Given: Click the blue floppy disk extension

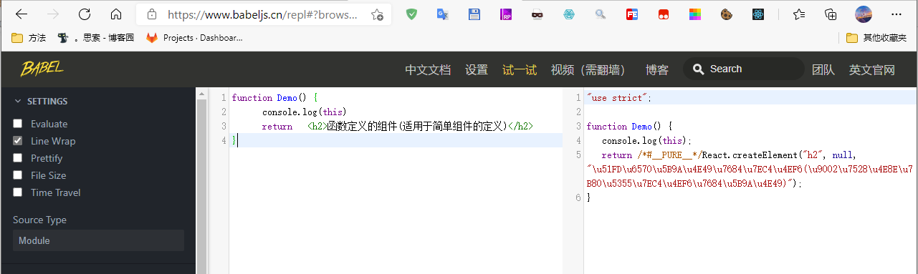Looking at the screenshot, I should pos(474,14).
